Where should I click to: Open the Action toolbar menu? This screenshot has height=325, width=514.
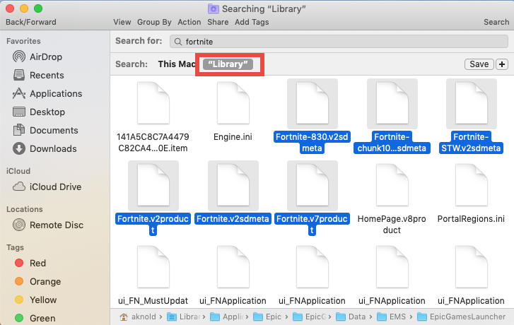pos(189,22)
